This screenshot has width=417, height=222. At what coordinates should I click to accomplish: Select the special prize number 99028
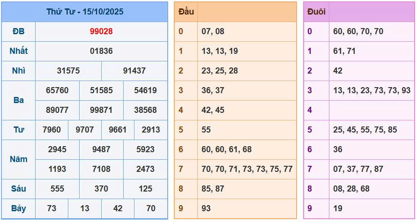(101, 31)
